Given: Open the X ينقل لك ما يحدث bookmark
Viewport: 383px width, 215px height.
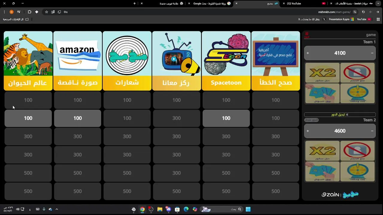Looking at the screenshot, I should (312, 19).
